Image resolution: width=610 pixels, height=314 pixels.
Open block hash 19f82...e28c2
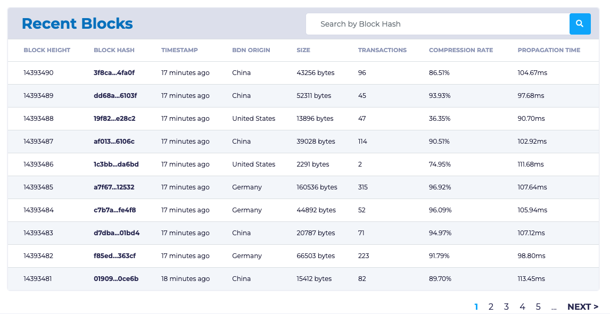click(x=114, y=119)
